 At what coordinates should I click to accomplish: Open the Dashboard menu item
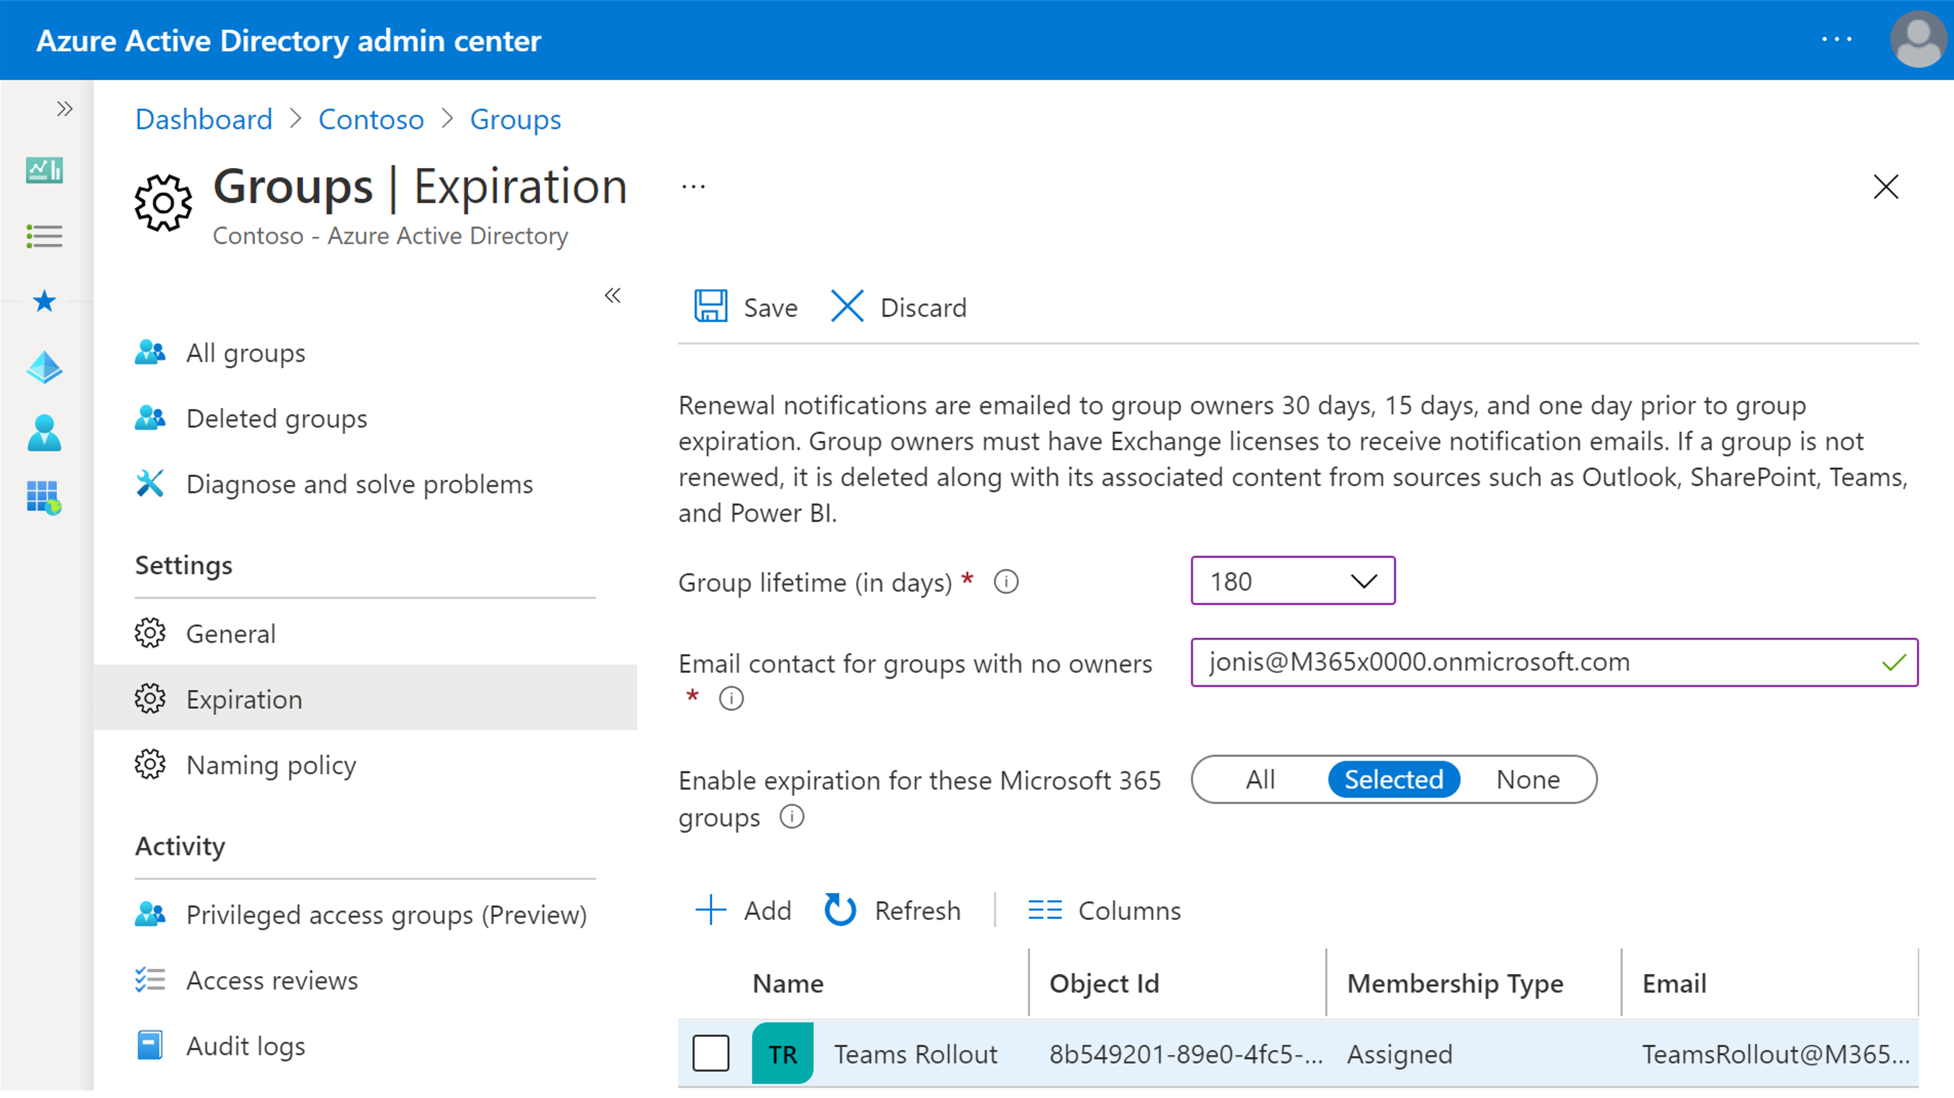coord(204,120)
